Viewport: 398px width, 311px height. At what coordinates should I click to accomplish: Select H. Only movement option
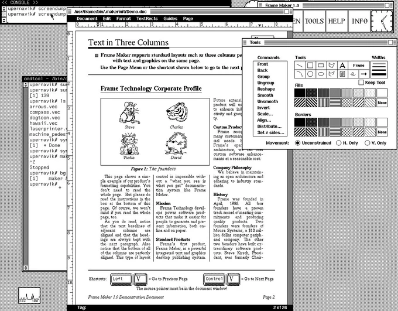pos(339,143)
